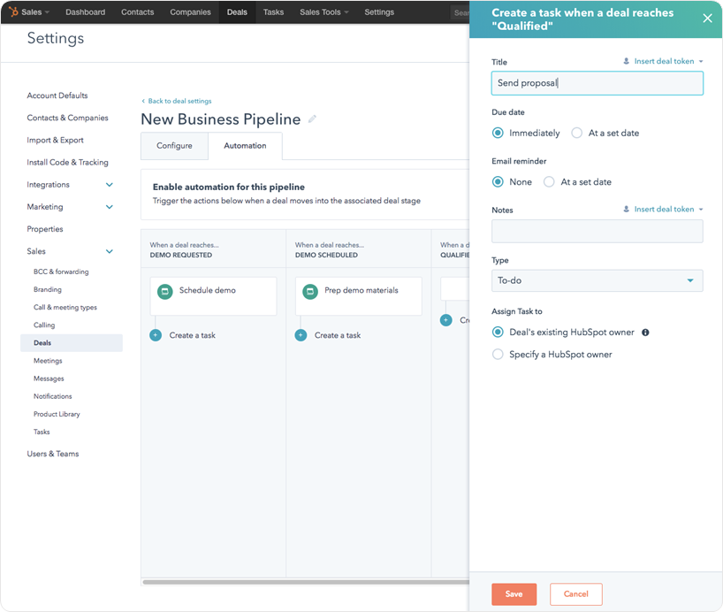Viewport: 723px width, 612px height.
Task: Open Contacts in top navigation
Action: (137, 12)
